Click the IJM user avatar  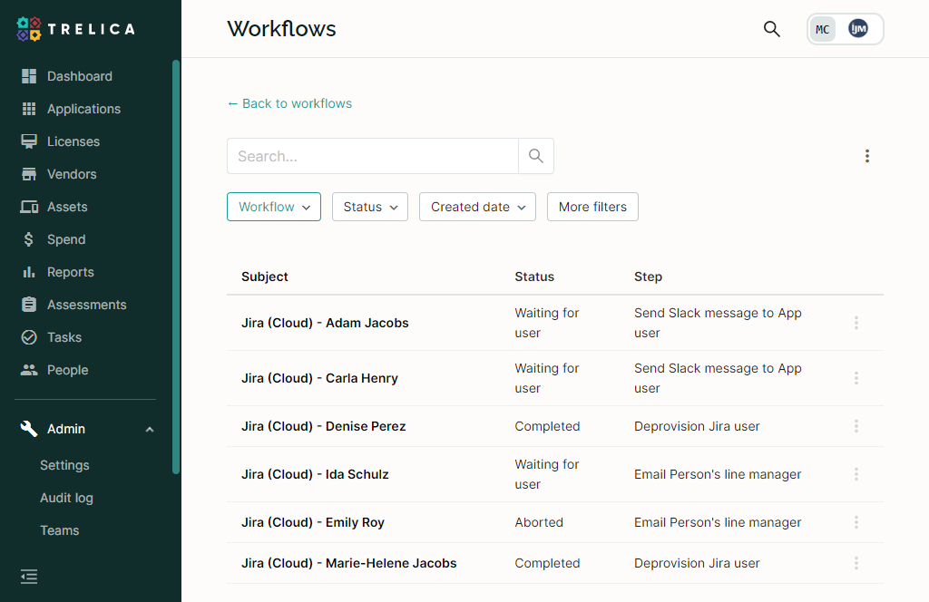coord(858,28)
